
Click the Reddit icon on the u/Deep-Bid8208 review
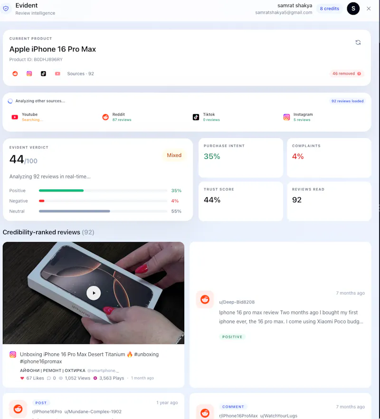[x=205, y=299]
